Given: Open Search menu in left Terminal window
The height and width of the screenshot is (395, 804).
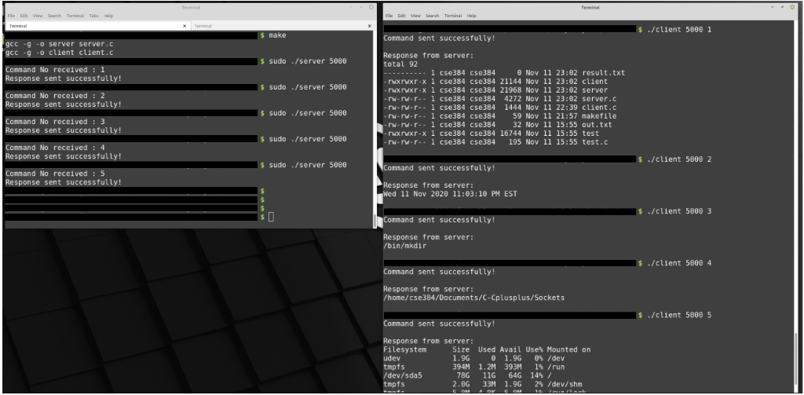Looking at the screenshot, I should [54, 16].
